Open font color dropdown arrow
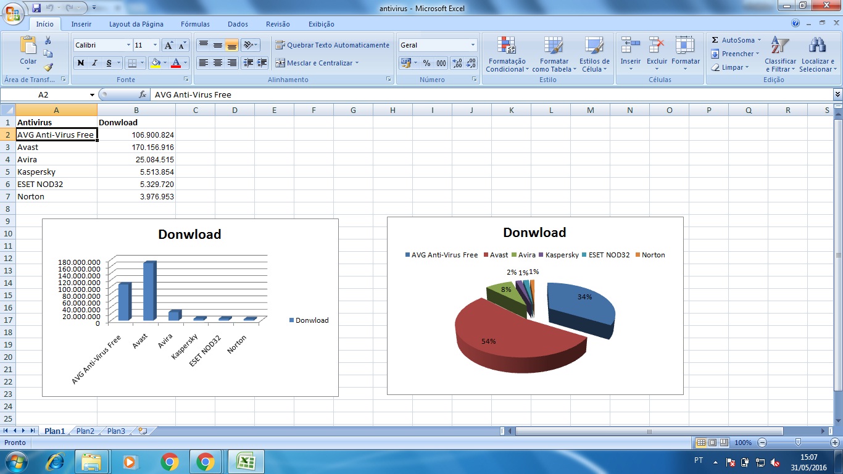Image resolution: width=843 pixels, height=474 pixels. tap(186, 63)
